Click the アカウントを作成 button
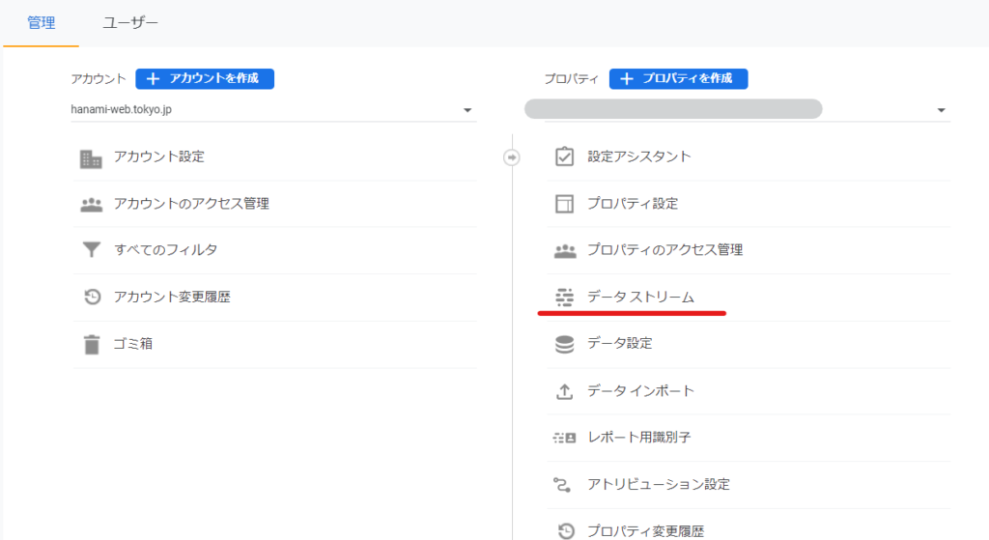This screenshot has width=989, height=540. (x=205, y=78)
